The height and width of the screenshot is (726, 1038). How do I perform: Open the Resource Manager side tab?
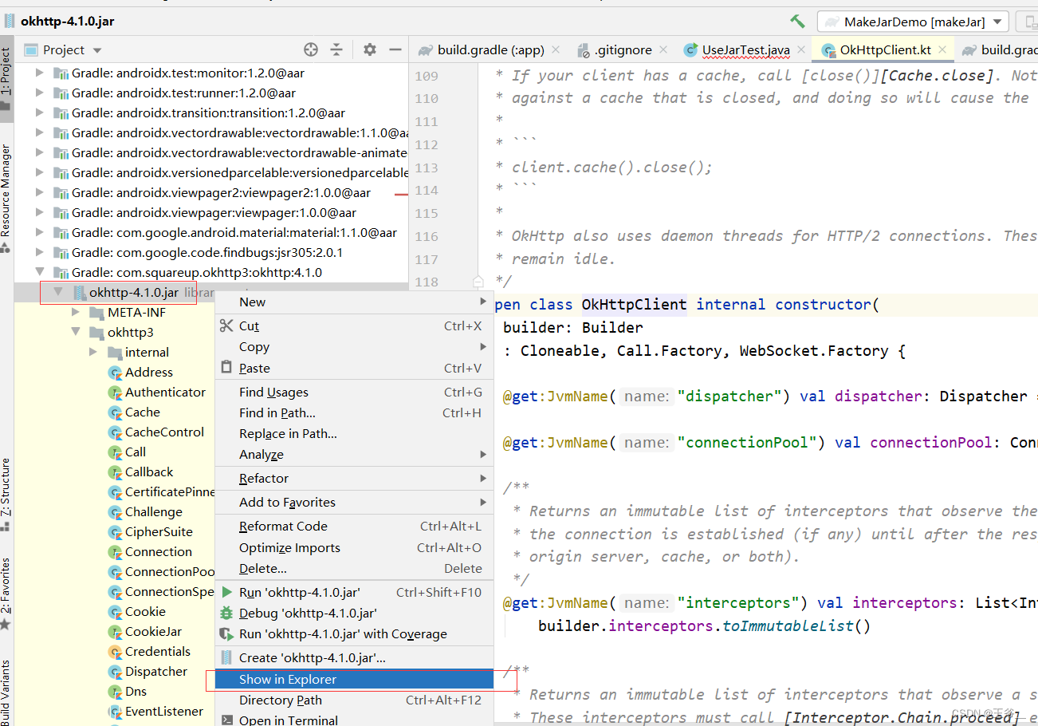click(x=6, y=197)
